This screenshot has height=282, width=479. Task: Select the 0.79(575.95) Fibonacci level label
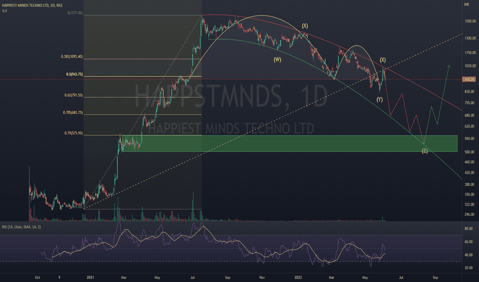[x=73, y=133]
